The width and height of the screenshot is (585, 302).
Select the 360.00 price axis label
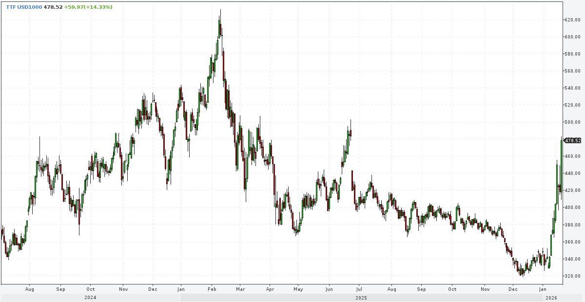tap(572, 242)
